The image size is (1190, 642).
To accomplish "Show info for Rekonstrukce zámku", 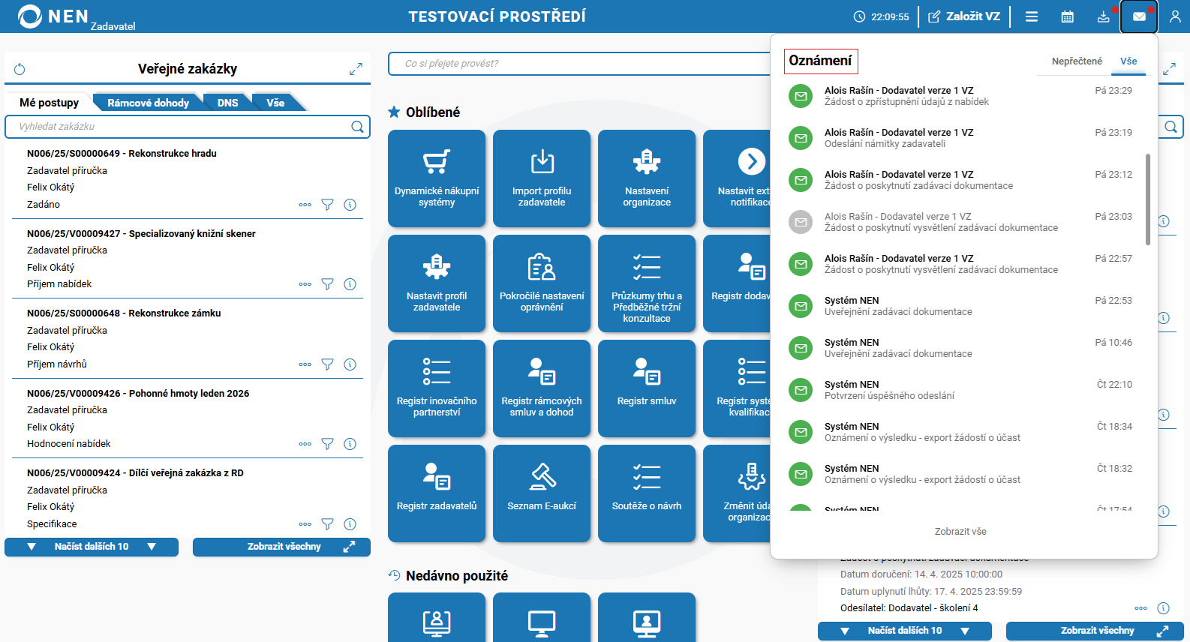I will [350, 364].
